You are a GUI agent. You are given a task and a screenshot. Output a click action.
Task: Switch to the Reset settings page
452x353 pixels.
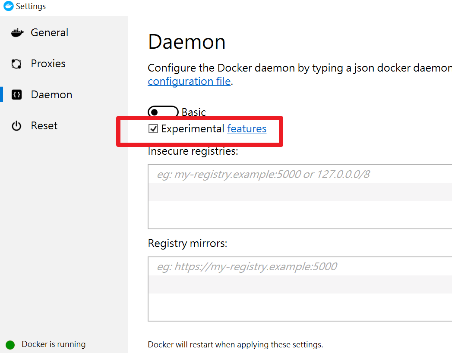[x=44, y=125]
